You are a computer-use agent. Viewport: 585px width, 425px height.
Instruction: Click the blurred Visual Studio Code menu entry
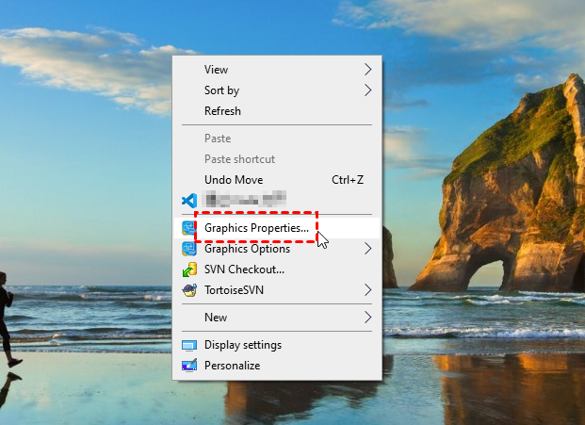click(x=277, y=201)
